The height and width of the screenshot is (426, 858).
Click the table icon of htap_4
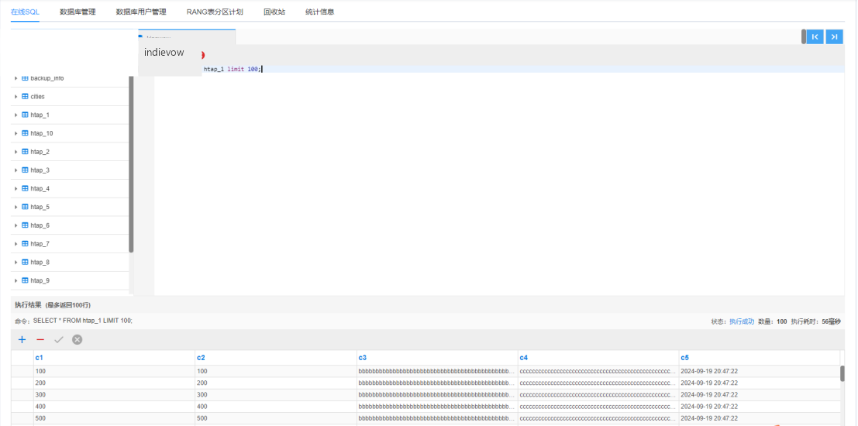[25, 189]
